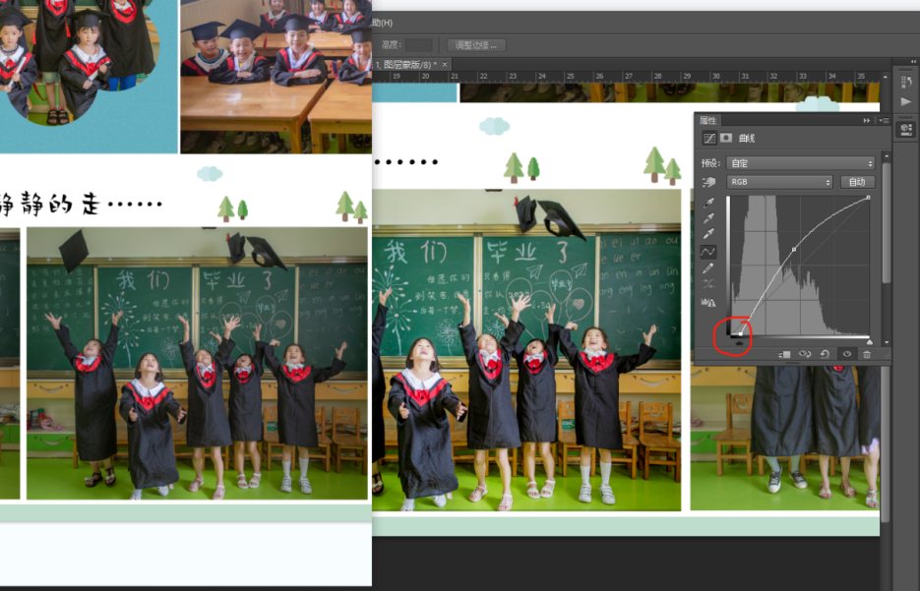Reset the curves adjustment to defaults
Screen dimensions: 920x591
point(825,354)
